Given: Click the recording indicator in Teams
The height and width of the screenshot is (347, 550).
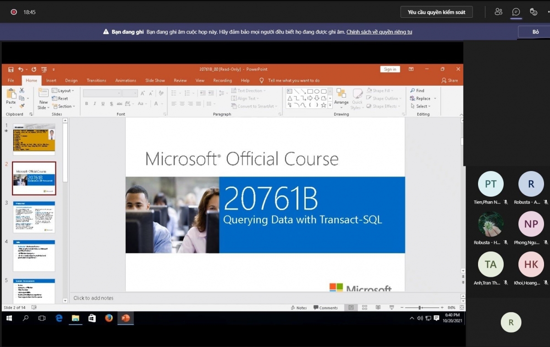Looking at the screenshot, I should [14, 12].
